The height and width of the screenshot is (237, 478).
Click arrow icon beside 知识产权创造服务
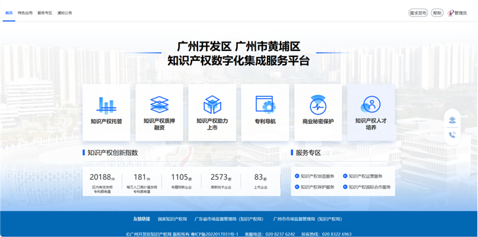point(297,176)
